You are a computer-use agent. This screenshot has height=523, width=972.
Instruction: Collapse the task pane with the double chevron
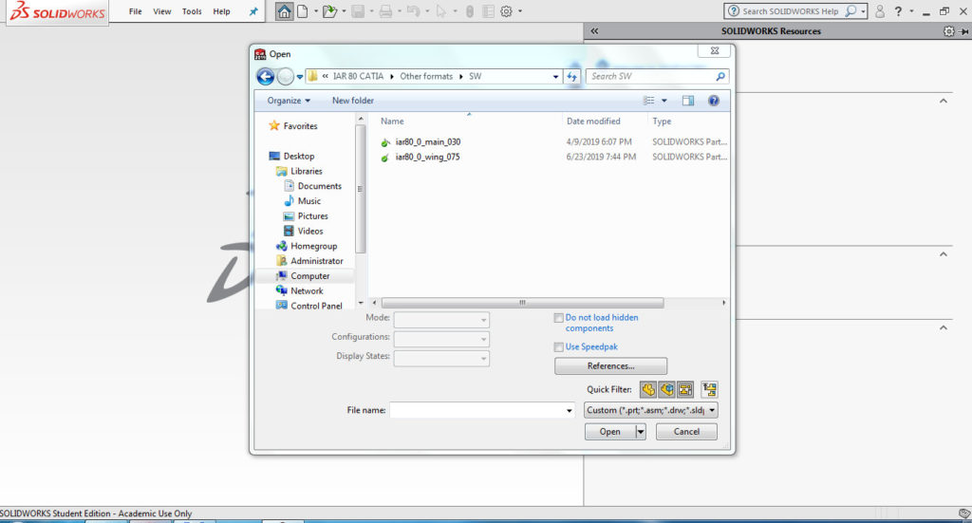594,31
